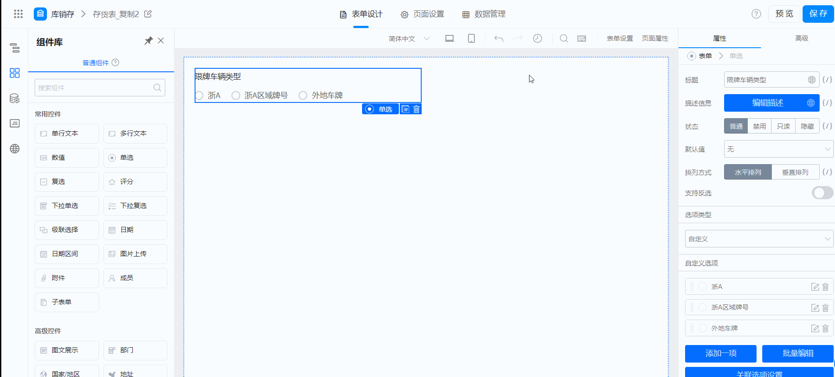The width and height of the screenshot is (835, 377).
Task: Open the history clock icon
Action: click(x=537, y=39)
